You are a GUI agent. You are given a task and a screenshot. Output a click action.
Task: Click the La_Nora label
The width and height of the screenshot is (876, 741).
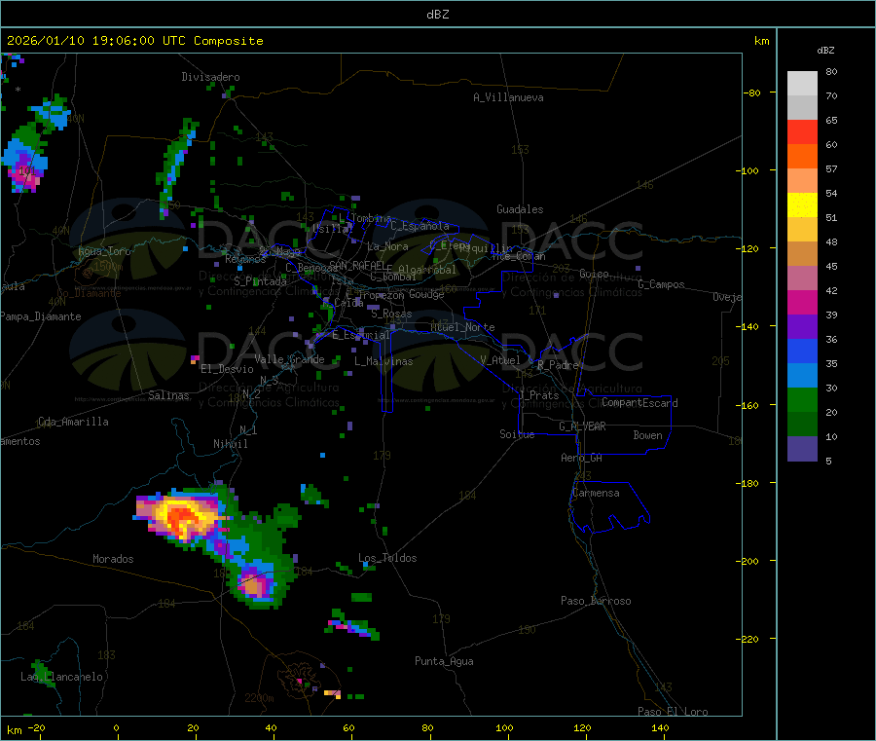coord(388,246)
